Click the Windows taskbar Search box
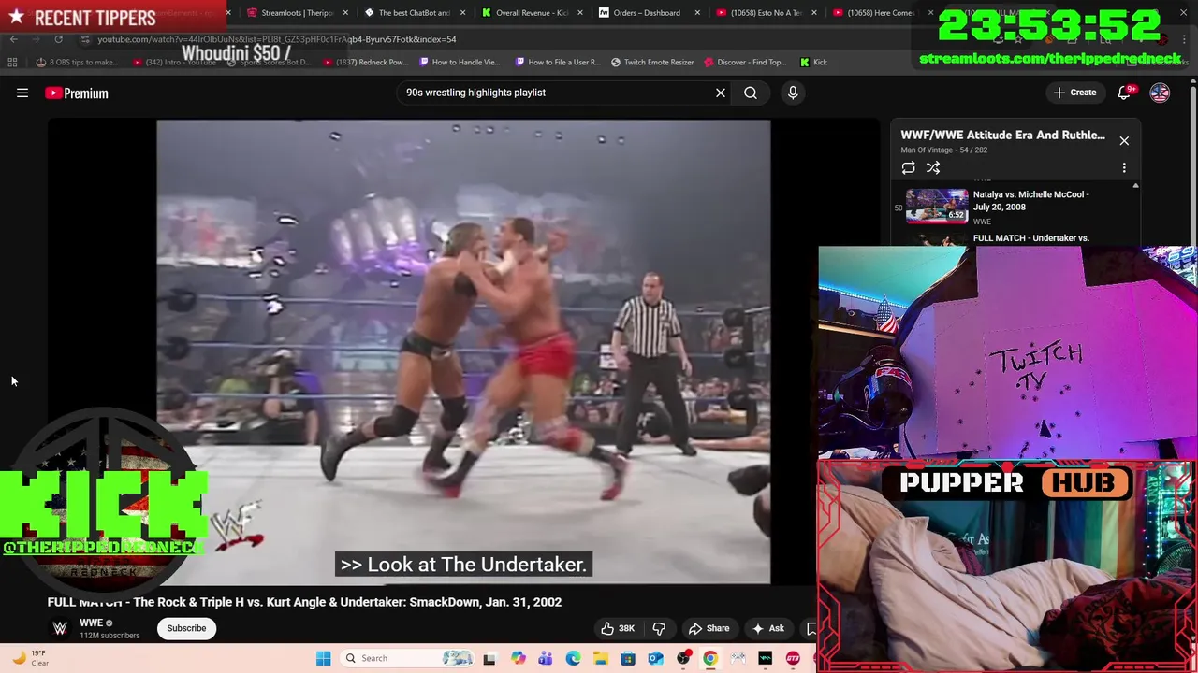The image size is (1198, 673). click(409, 658)
